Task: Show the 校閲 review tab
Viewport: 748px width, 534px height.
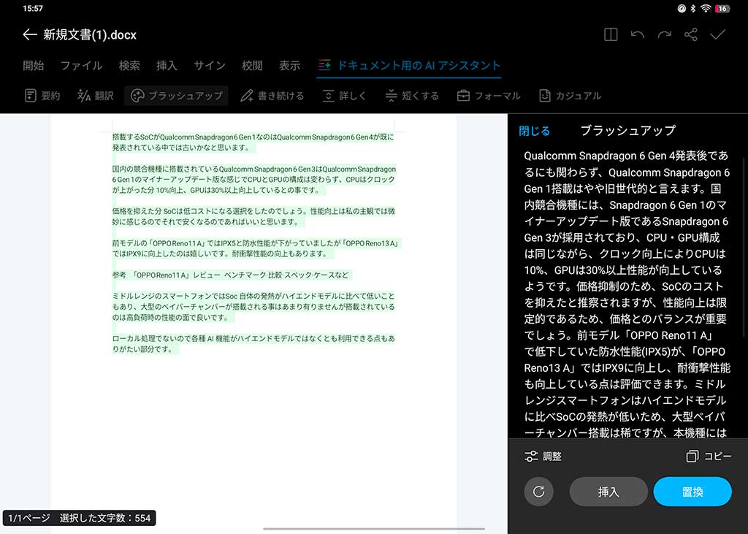Action: coord(252,65)
